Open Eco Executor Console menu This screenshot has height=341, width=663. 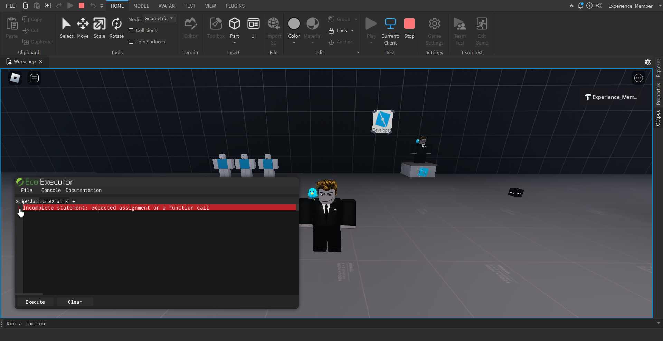point(51,191)
